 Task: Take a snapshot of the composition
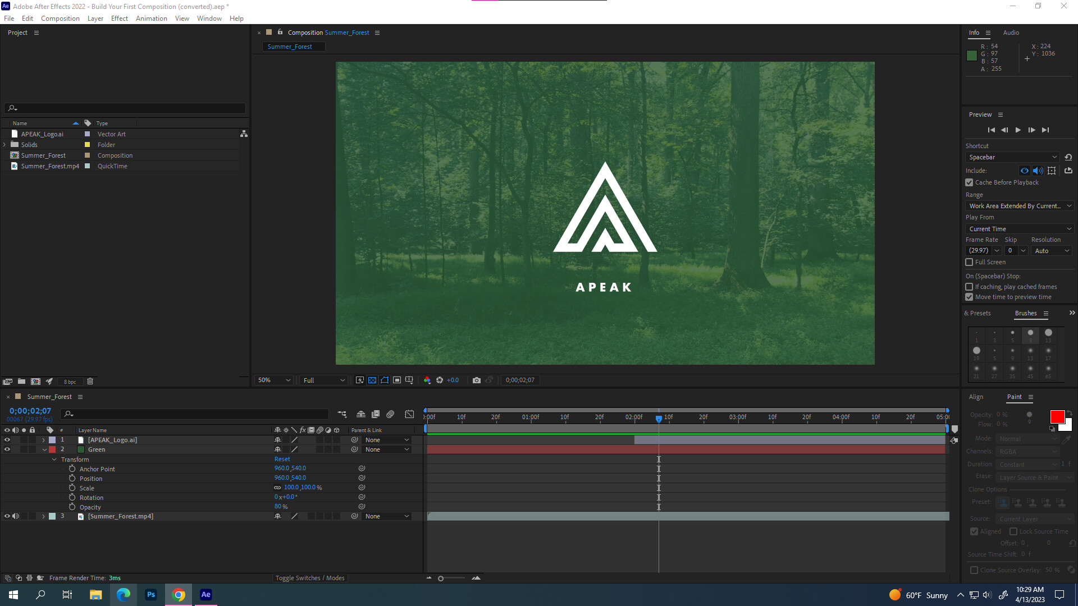pyautogui.click(x=477, y=380)
